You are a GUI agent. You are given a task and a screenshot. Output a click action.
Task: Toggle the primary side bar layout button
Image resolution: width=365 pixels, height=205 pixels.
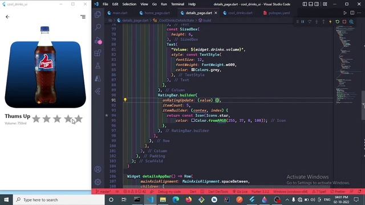305,4
